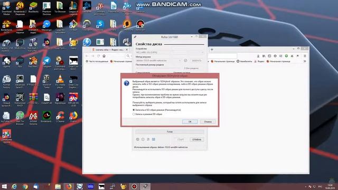Open the Rufus language globe icon
Image resolution: width=338 pixels, height=190 pixels.
pos(138,139)
